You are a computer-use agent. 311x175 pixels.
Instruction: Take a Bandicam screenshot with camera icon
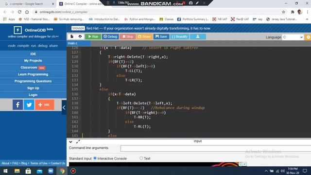click(190, 3)
